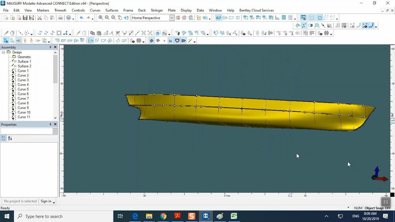Screen dimensions: 395x222
Task: Click the Help question mark icon
Action: (69, 18)
